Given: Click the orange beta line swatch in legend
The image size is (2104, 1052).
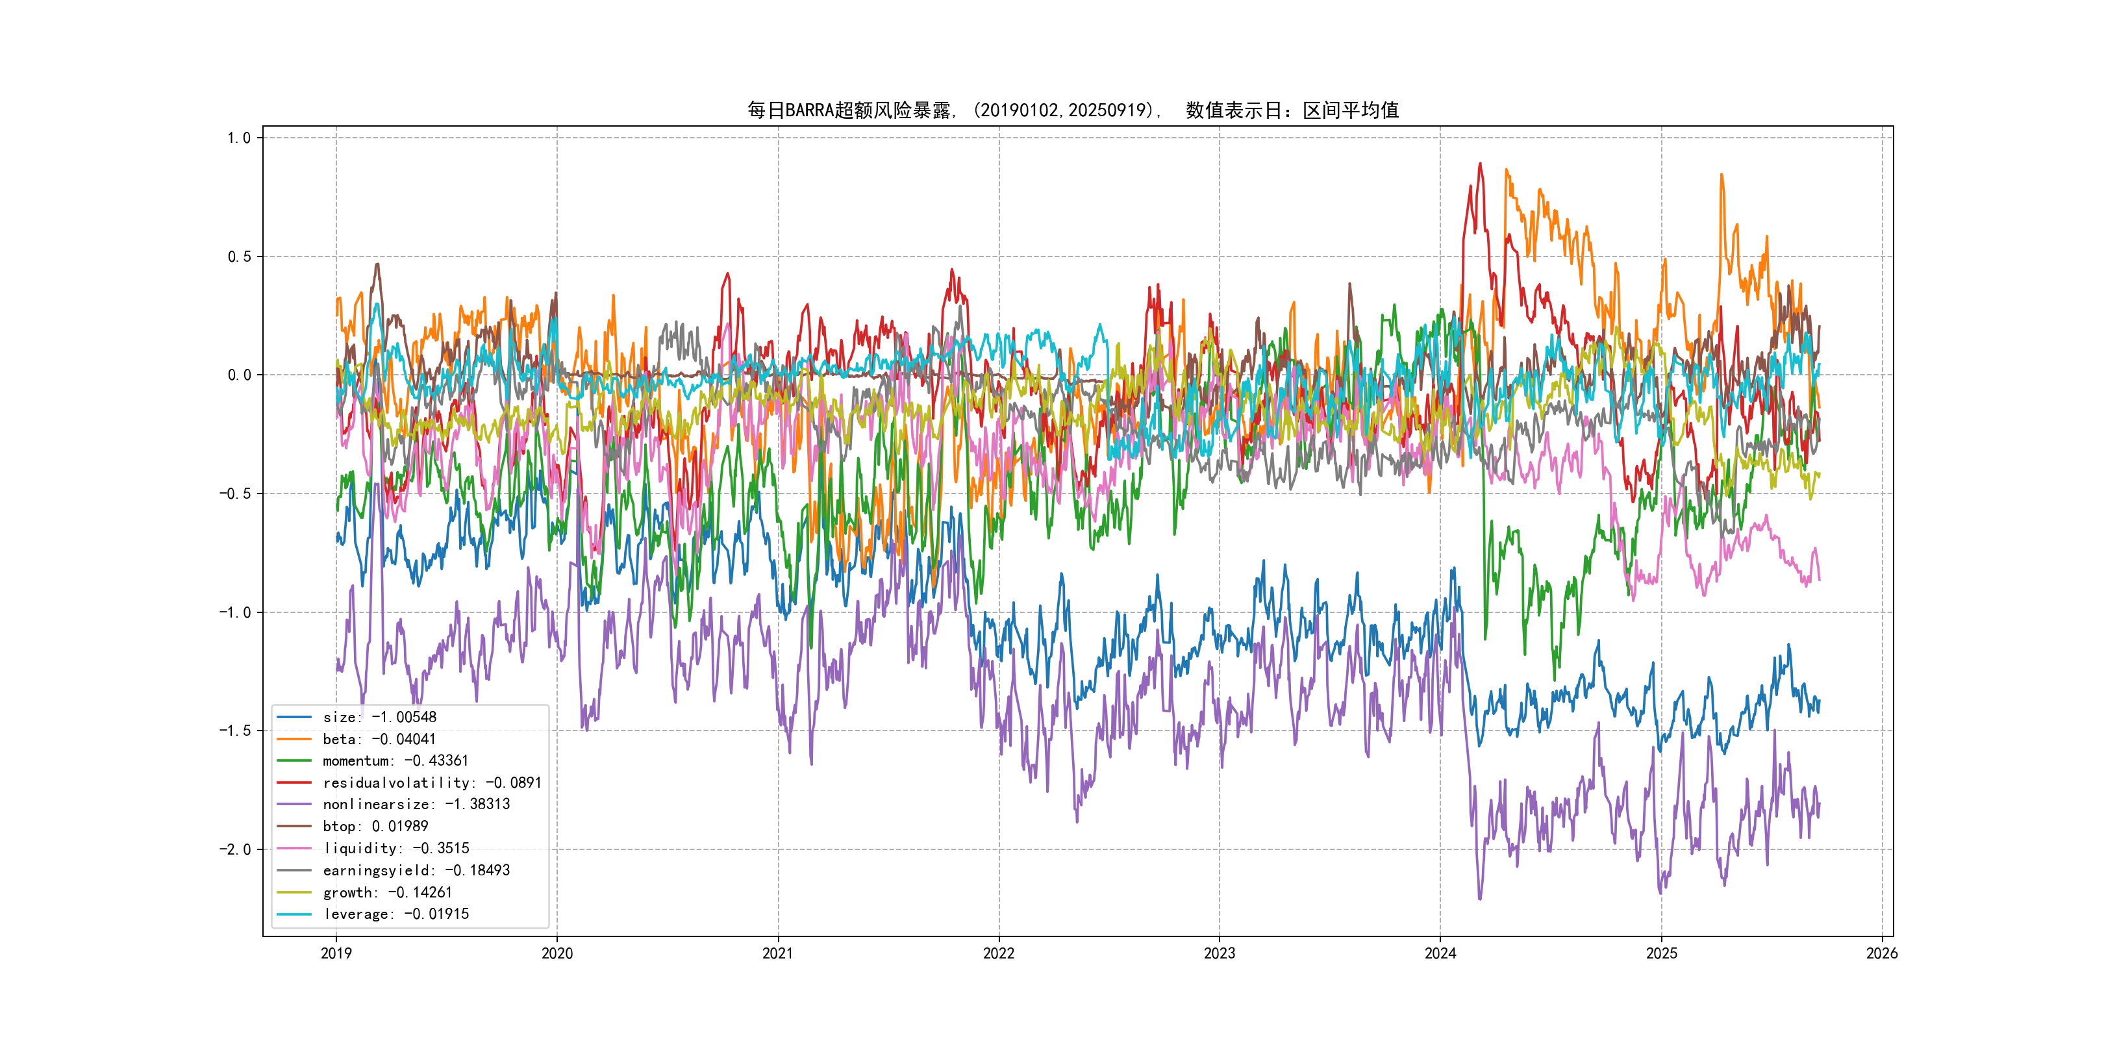Looking at the screenshot, I should click(x=294, y=739).
